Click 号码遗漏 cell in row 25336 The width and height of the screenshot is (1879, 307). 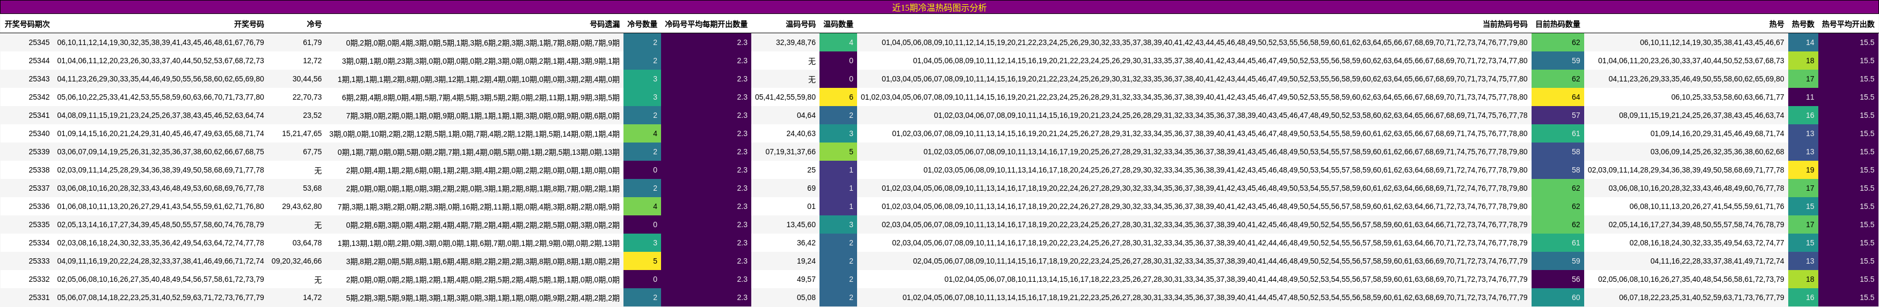(x=478, y=206)
